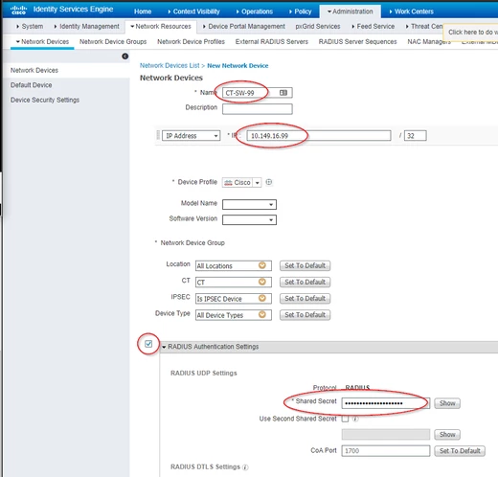The height and width of the screenshot is (477, 498).
Task: Go back to Network Devices List link
Action: coord(170,65)
